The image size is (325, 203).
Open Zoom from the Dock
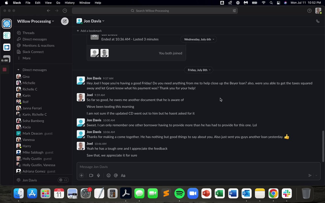(193, 194)
